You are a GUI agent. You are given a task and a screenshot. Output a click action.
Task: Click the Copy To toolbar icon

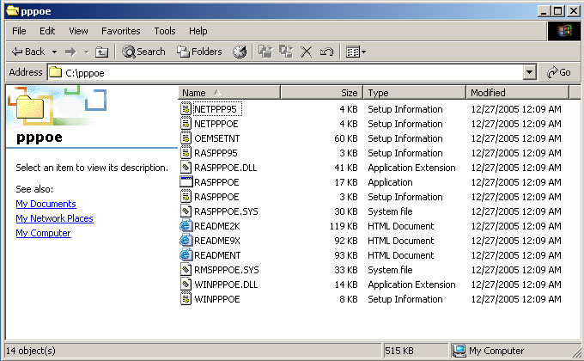point(286,52)
